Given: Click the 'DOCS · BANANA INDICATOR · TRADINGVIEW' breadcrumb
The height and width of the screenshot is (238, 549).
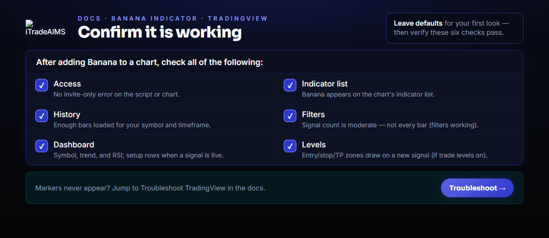Looking at the screenshot, I should point(172,18).
